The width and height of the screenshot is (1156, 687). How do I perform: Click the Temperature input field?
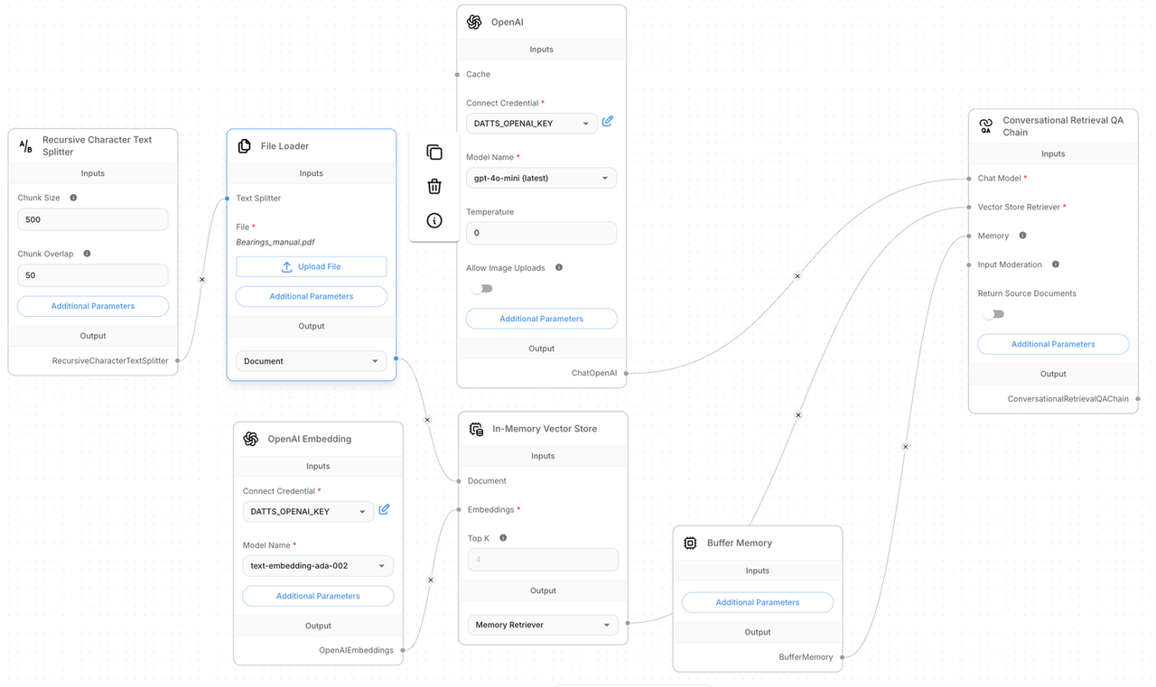click(542, 233)
